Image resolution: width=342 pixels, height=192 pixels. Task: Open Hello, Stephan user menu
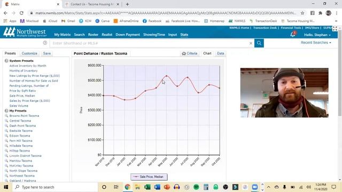tap(317, 35)
